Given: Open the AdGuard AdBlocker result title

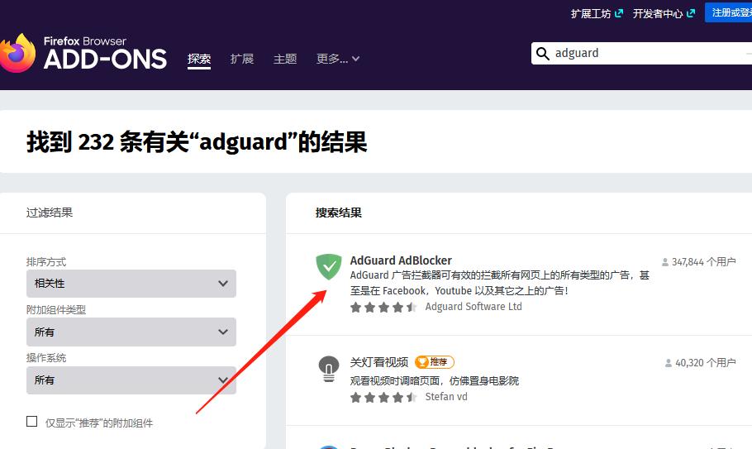Looking at the screenshot, I should [x=401, y=260].
